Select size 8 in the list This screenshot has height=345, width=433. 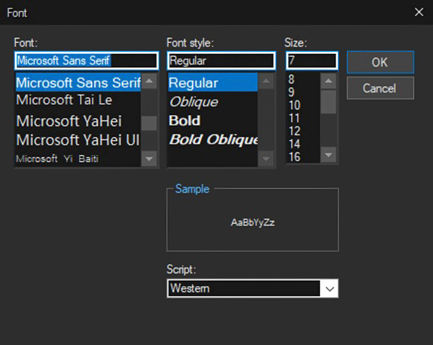(303, 79)
